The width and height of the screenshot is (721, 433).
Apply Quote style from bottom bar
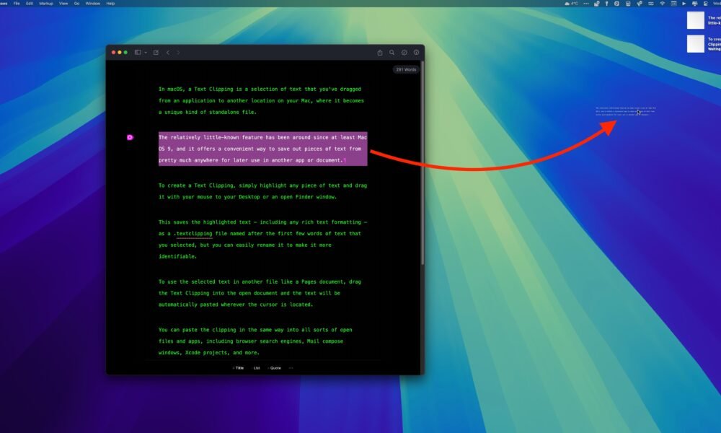(x=275, y=368)
